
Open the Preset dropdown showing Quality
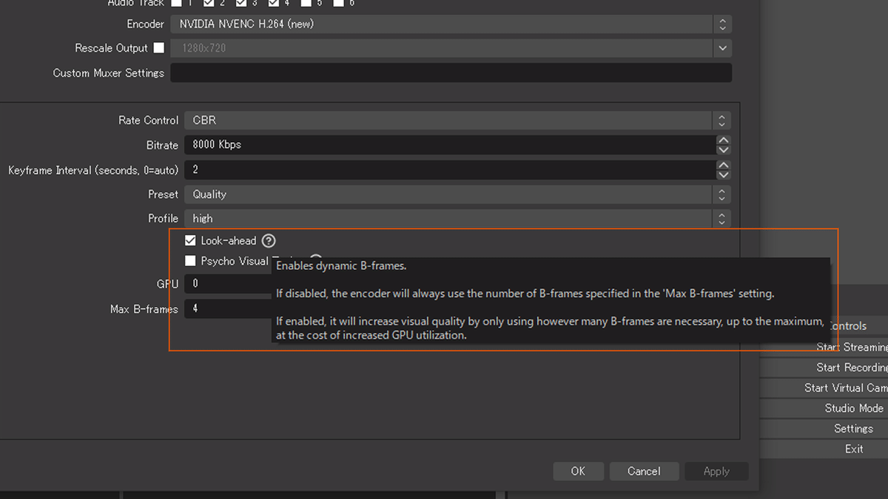coord(457,194)
